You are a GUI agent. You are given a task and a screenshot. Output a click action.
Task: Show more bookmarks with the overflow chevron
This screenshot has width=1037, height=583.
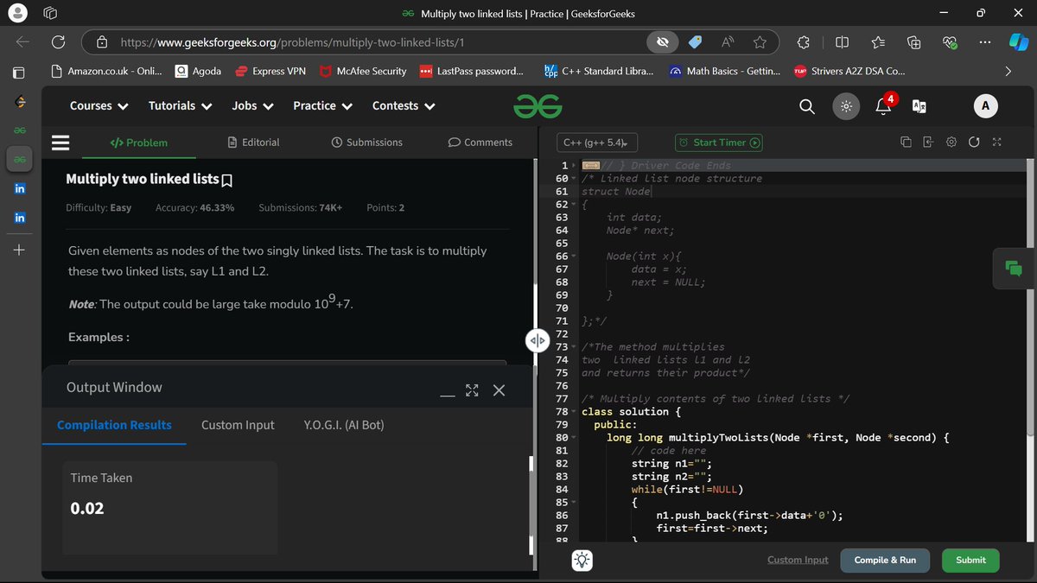click(1008, 71)
